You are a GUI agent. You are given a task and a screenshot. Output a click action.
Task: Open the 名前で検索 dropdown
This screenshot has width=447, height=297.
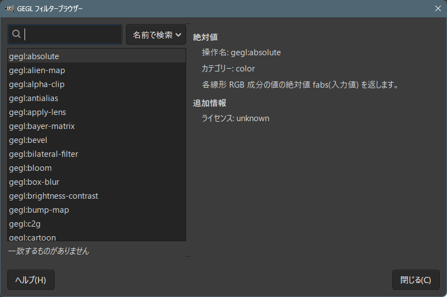tap(157, 35)
